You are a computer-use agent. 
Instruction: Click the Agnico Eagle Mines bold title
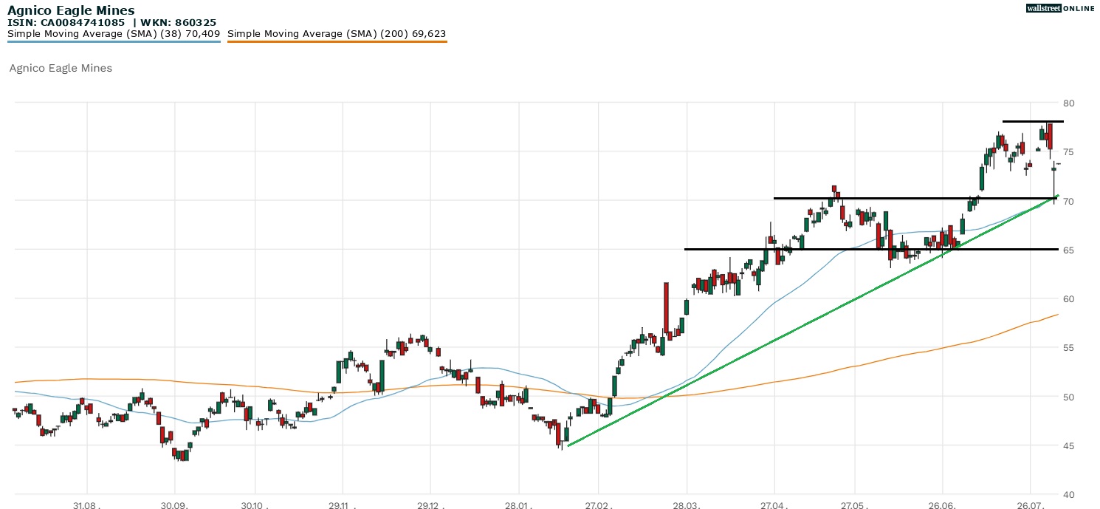(72, 10)
